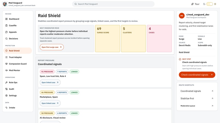
Task: Click Open first surge case button
Action: (52, 47)
